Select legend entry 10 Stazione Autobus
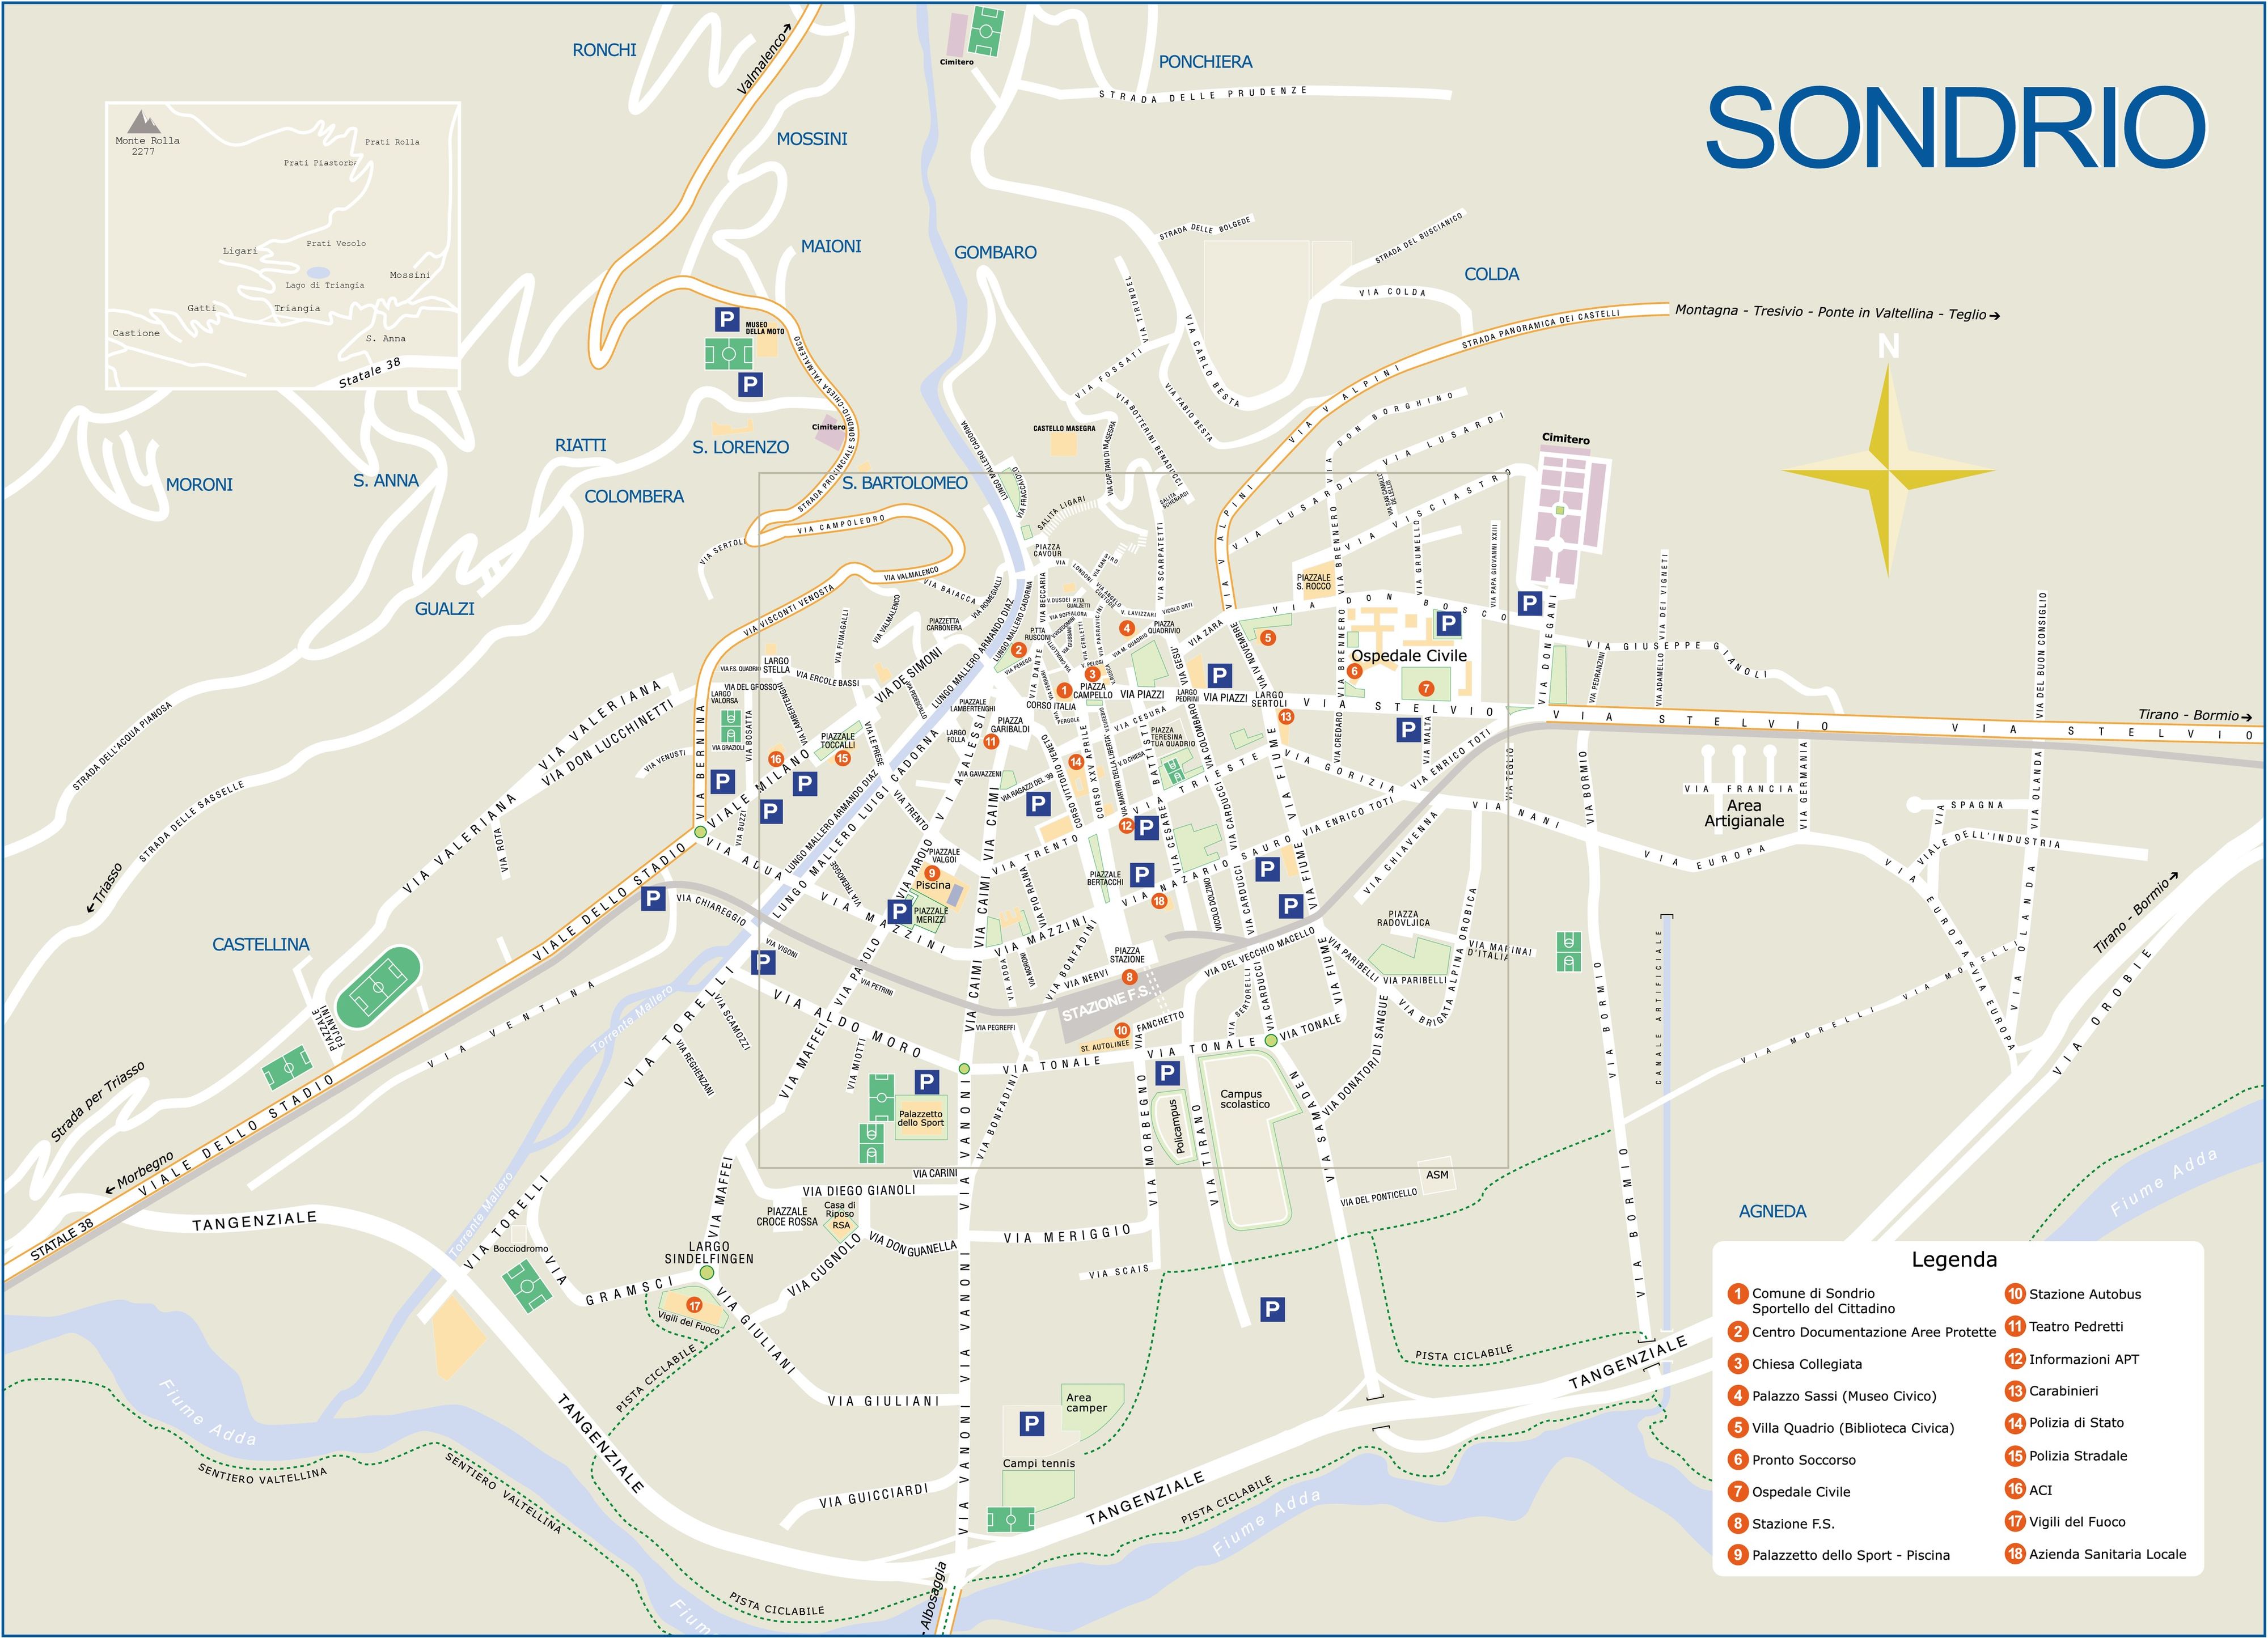 point(2084,1294)
